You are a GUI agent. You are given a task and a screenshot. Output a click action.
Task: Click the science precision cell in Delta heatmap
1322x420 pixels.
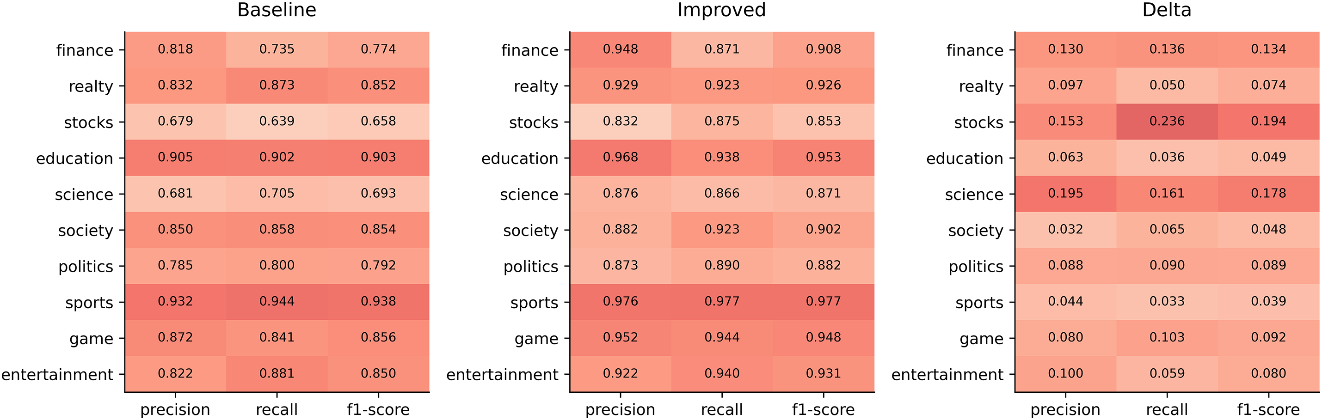1065,193
